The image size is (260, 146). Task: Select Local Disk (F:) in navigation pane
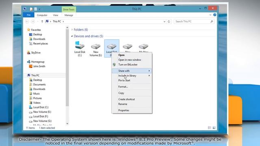(41, 116)
